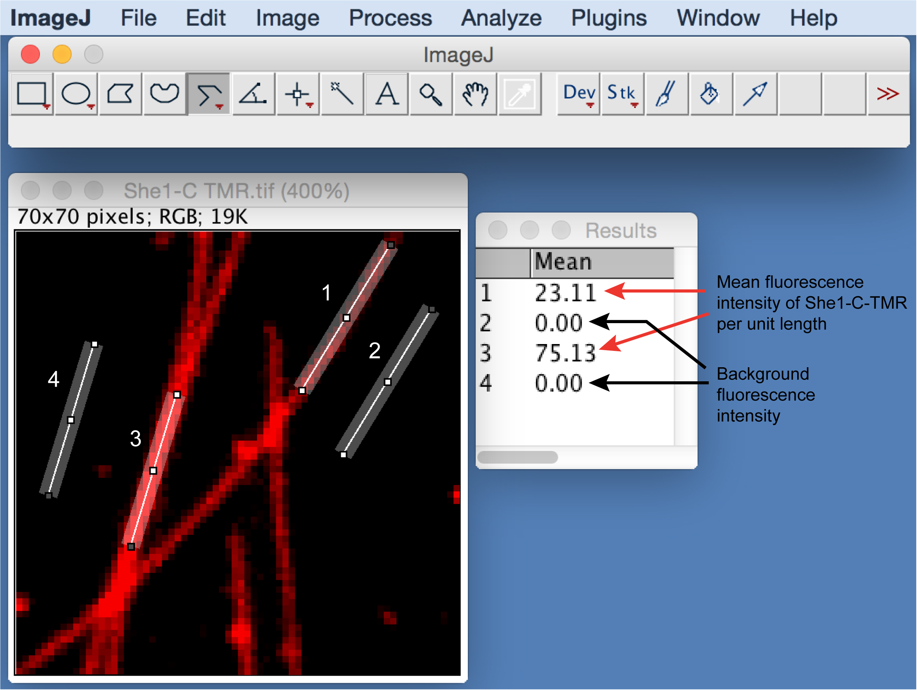
Task: Open the Image menu
Action: [x=287, y=18]
